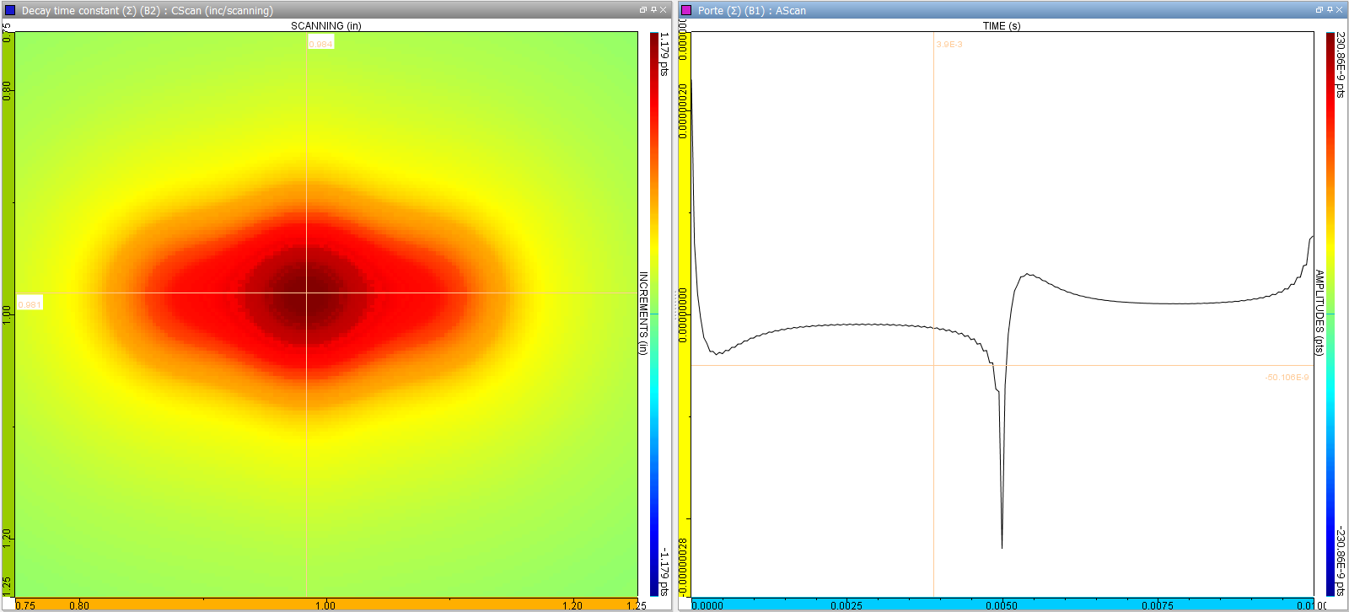Click the 1.20 tick on scanning axis
This screenshot has height=612, width=1349.
[x=572, y=605]
